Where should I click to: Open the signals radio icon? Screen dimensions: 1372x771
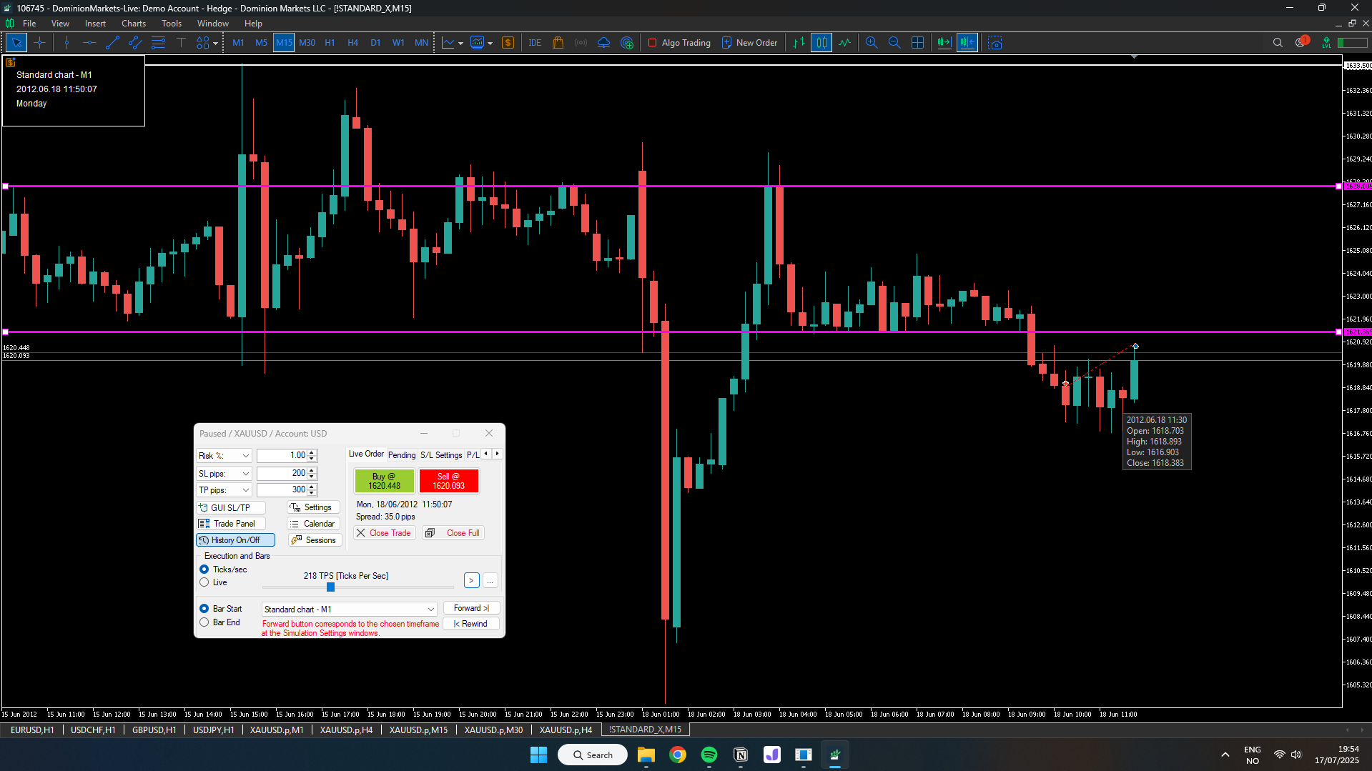tap(581, 43)
